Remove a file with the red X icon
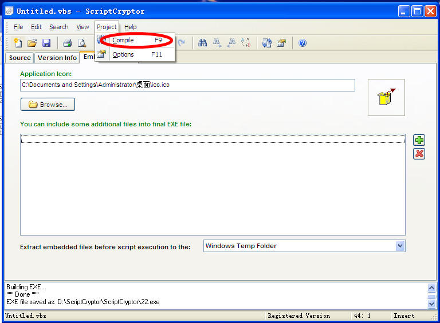 pyautogui.click(x=419, y=154)
